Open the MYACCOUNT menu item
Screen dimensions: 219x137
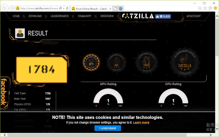pyautogui.click(x=194, y=16)
